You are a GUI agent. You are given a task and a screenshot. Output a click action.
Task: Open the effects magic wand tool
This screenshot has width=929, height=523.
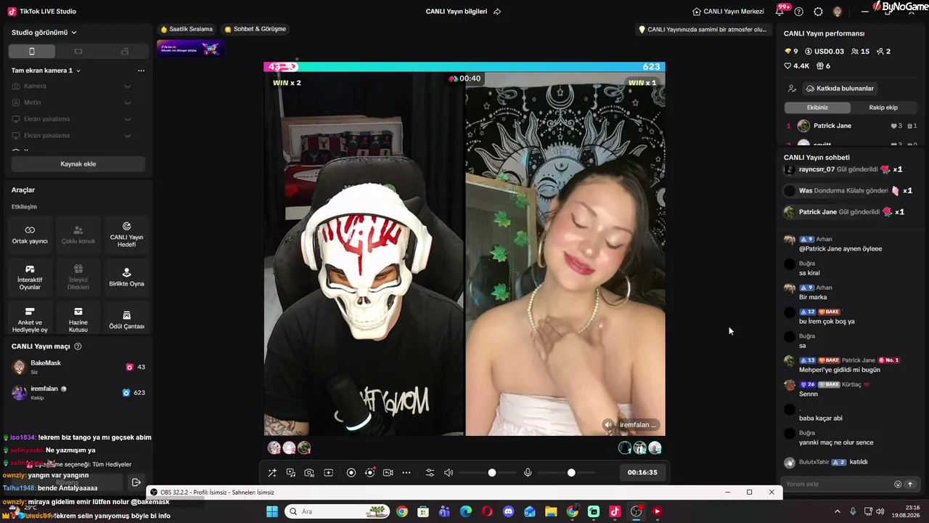coord(272,473)
